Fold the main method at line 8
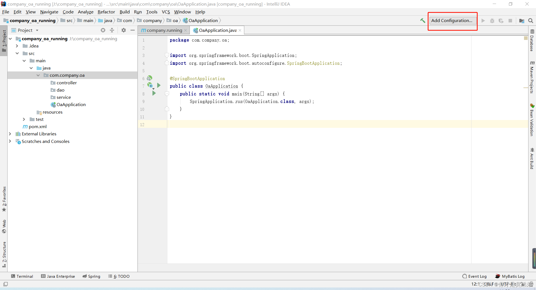 pos(167,94)
